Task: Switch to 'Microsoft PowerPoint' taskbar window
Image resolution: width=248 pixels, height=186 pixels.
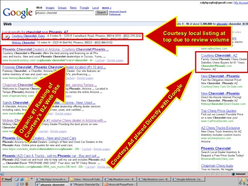Action: 120,184
